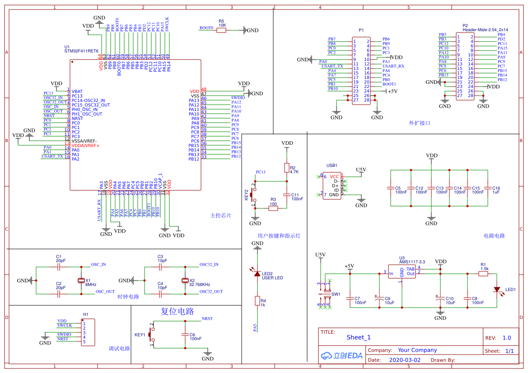Select capacitor C8 100nF symbol
This screenshot has height=373, width=528.
click(x=467, y=298)
